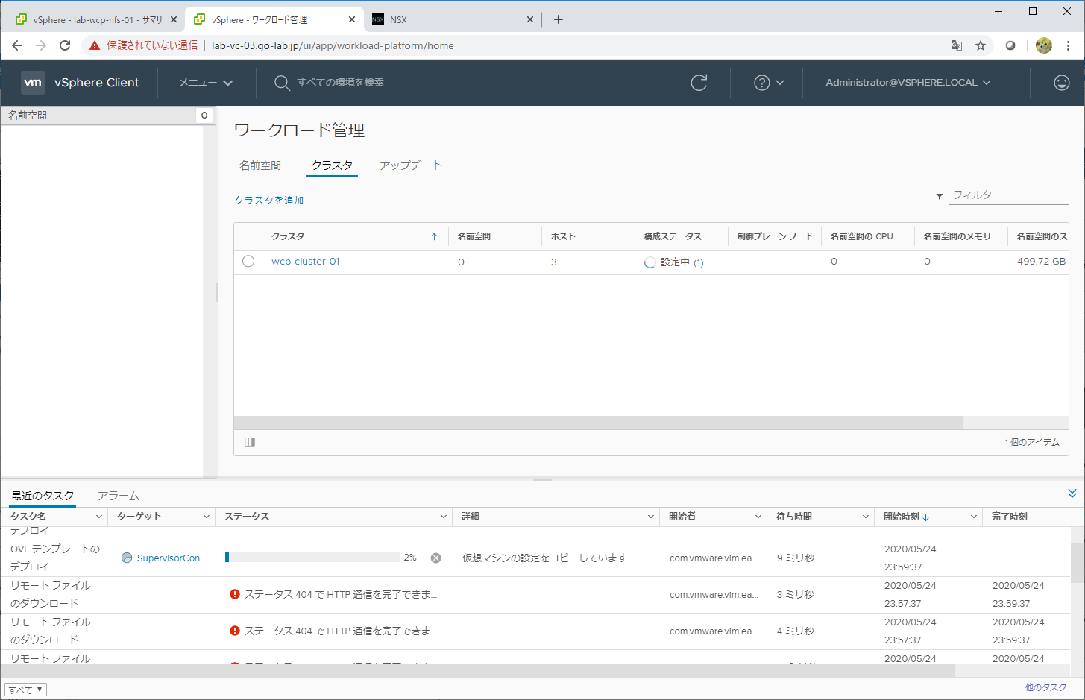Switch to the アップデート tab
The image size is (1085, 700).
[x=411, y=165]
